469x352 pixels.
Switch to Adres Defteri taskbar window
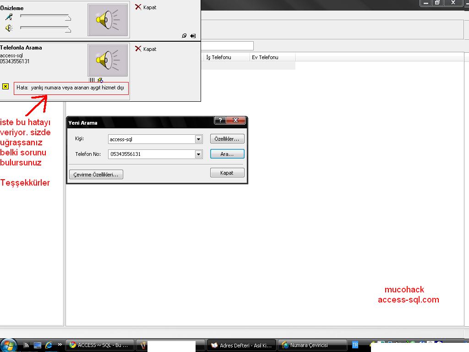coord(242,345)
